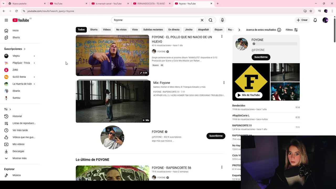Open the FOYONE - RAPSINCORTE 56 title
Screen dimensions: 336x189
click(x=171, y=168)
